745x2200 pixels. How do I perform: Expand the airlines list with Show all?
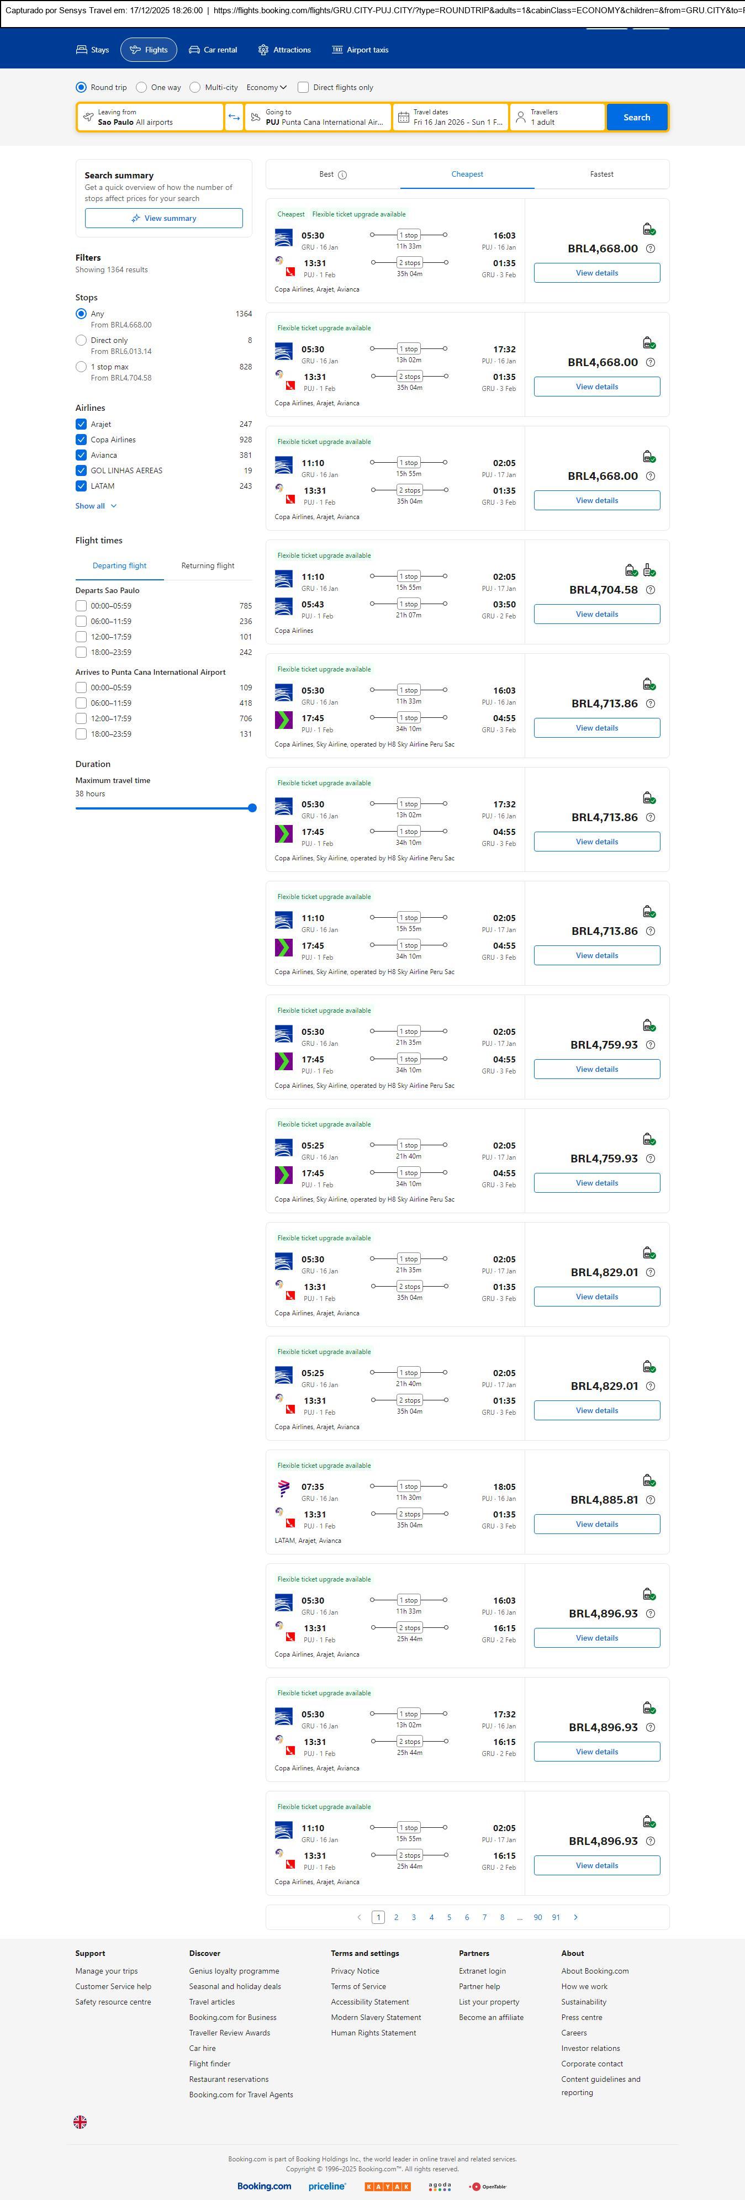tap(96, 506)
